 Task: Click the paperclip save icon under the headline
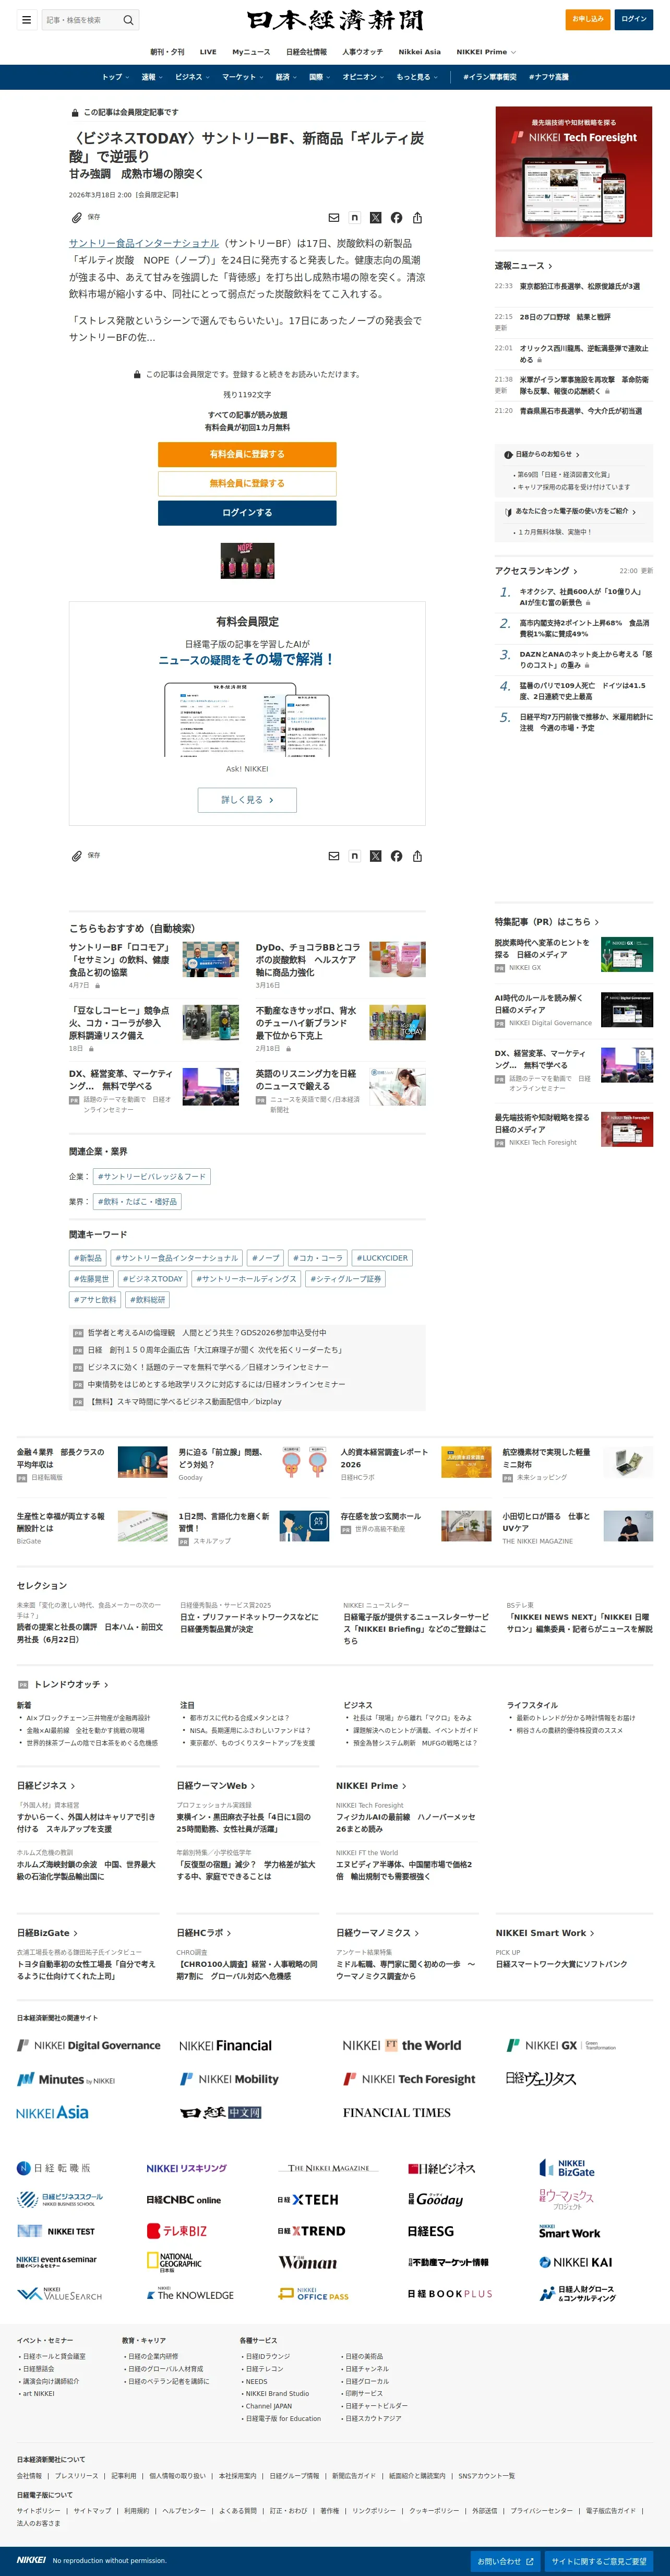point(76,217)
